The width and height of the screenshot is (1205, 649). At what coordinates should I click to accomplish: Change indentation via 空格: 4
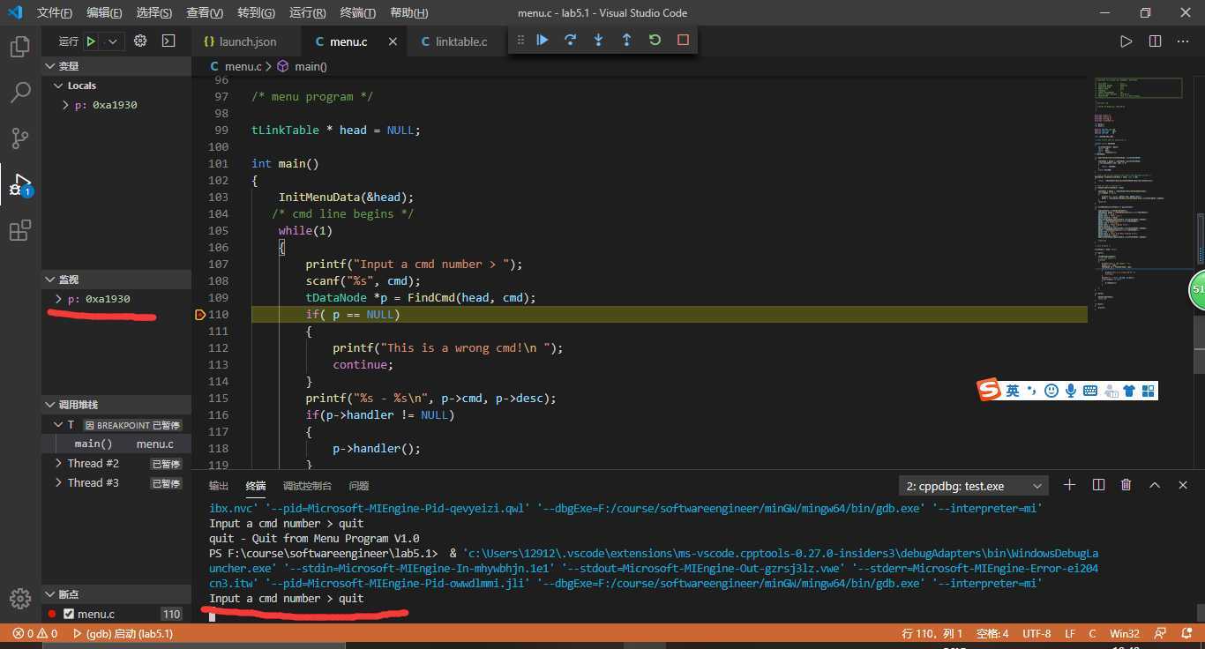click(992, 633)
